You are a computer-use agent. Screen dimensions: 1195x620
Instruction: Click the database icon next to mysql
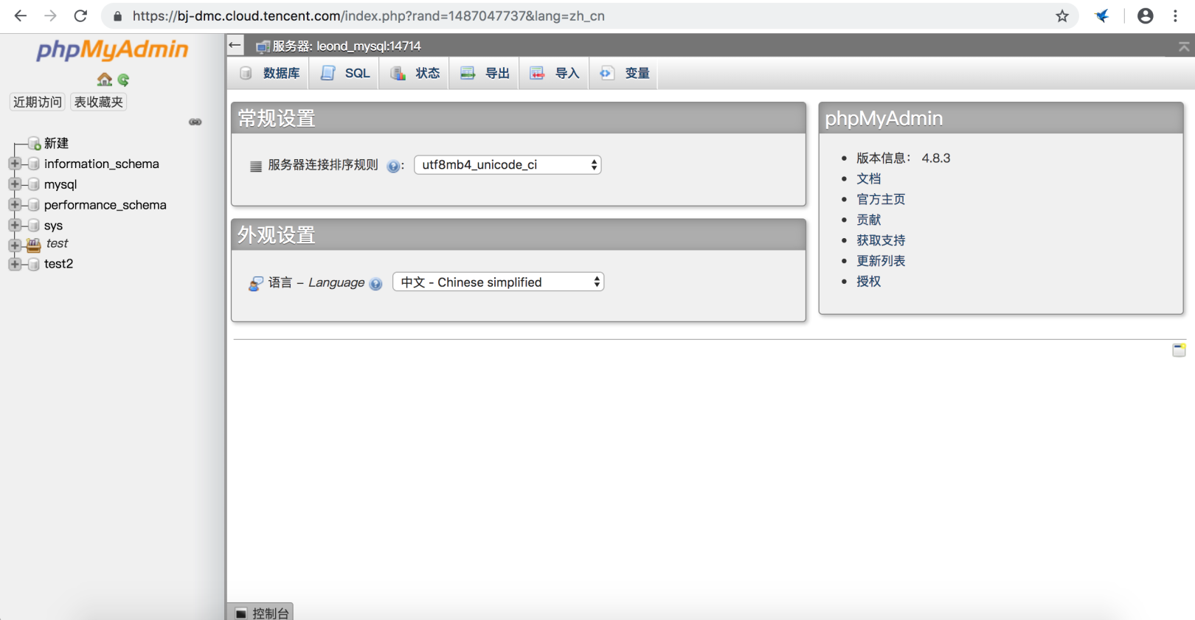[33, 184]
